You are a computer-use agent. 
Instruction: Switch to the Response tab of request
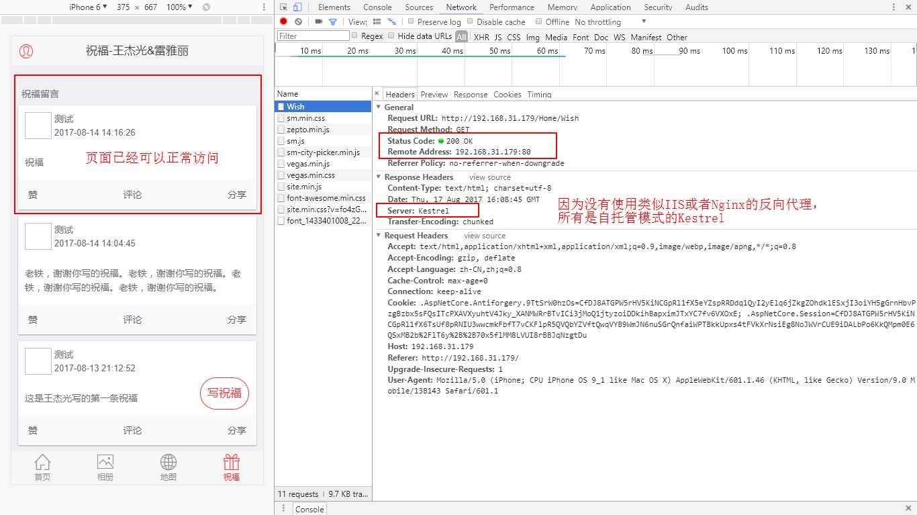[471, 95]
